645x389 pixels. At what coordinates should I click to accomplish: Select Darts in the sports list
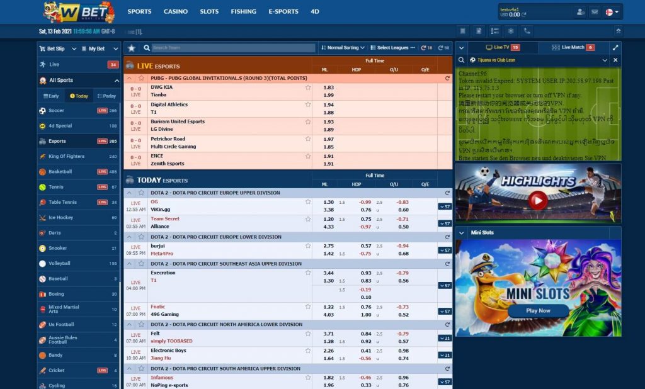[78, 233]
